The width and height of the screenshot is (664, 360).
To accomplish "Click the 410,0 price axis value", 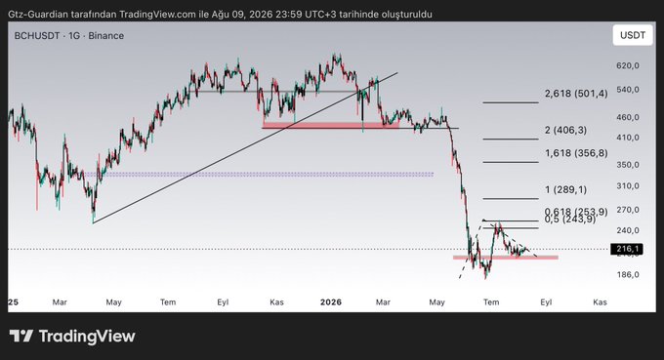I will click(628, 138).
